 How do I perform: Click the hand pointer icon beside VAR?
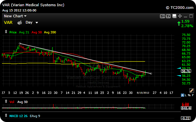[x=20, y=23]
